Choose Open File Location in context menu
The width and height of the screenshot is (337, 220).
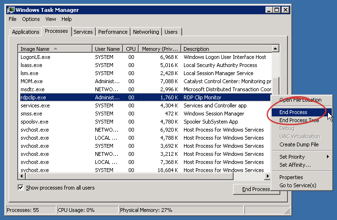300,100
